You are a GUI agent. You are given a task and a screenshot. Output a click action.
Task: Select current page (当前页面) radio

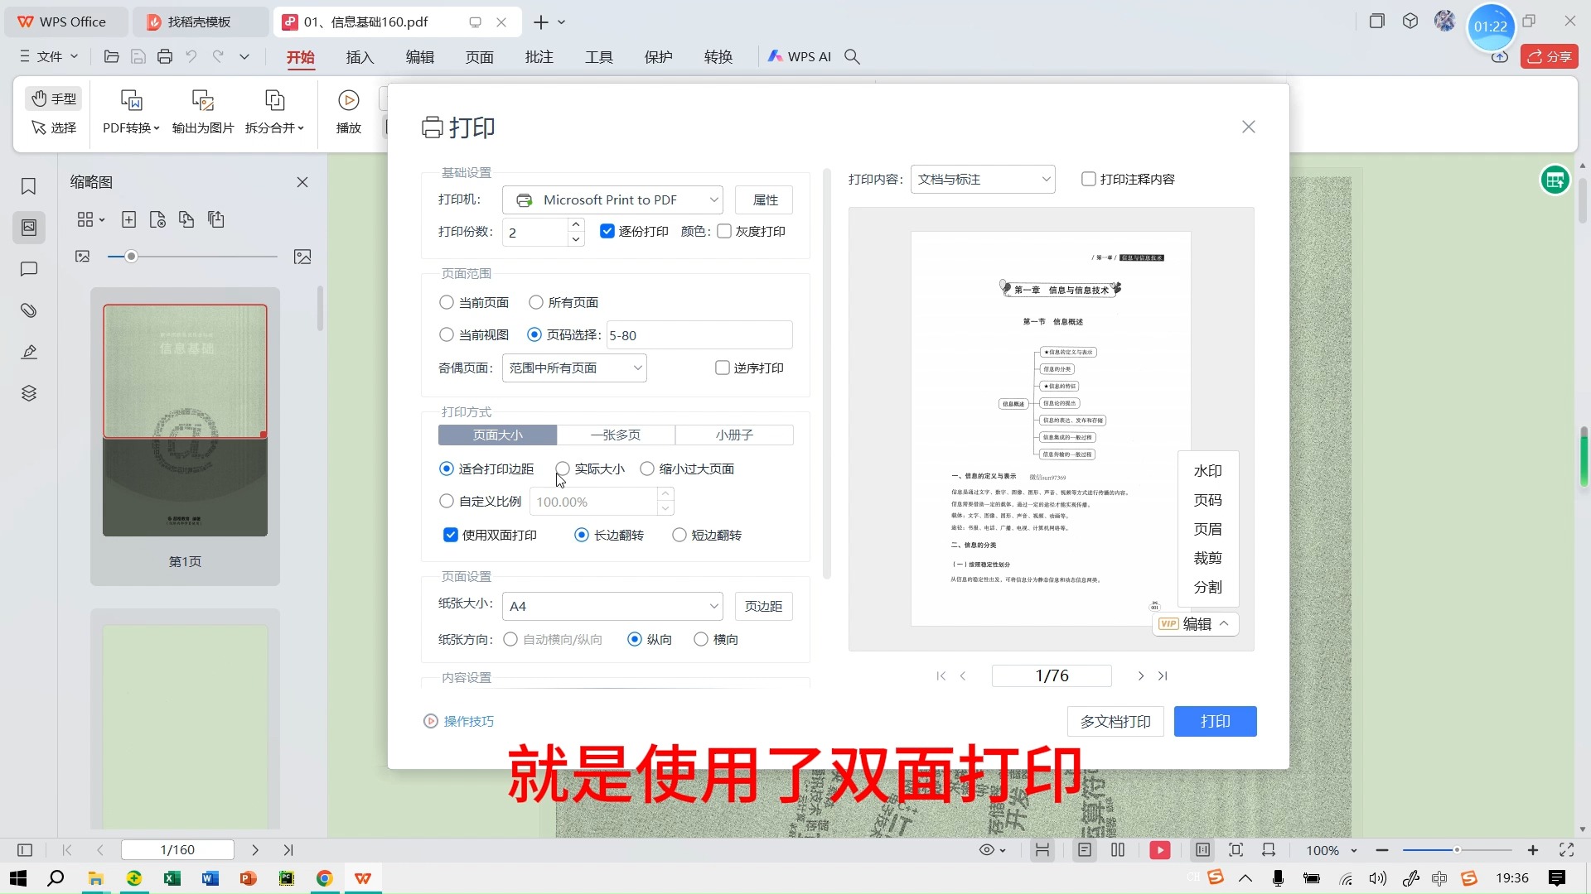(447, 302)
